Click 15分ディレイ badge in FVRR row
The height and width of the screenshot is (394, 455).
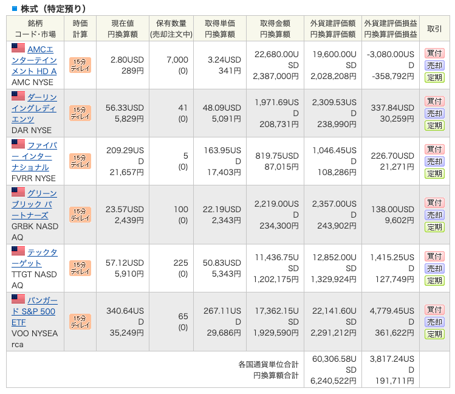point(80,161)
